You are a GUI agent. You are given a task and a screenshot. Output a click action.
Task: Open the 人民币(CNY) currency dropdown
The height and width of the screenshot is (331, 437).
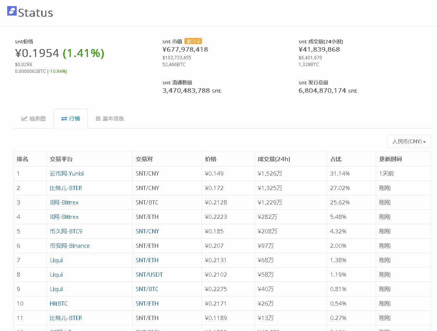408,141
